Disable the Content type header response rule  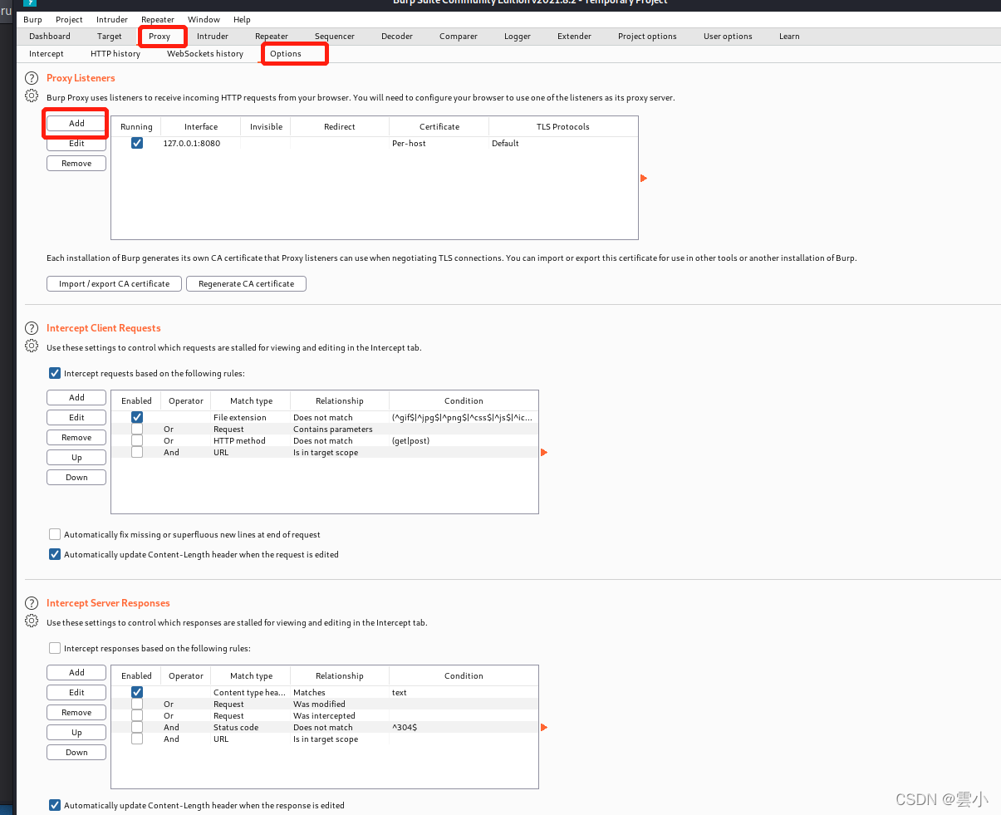(x=137, y=692)
